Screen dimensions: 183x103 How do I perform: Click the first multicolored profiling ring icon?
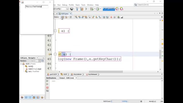[117, 9]
